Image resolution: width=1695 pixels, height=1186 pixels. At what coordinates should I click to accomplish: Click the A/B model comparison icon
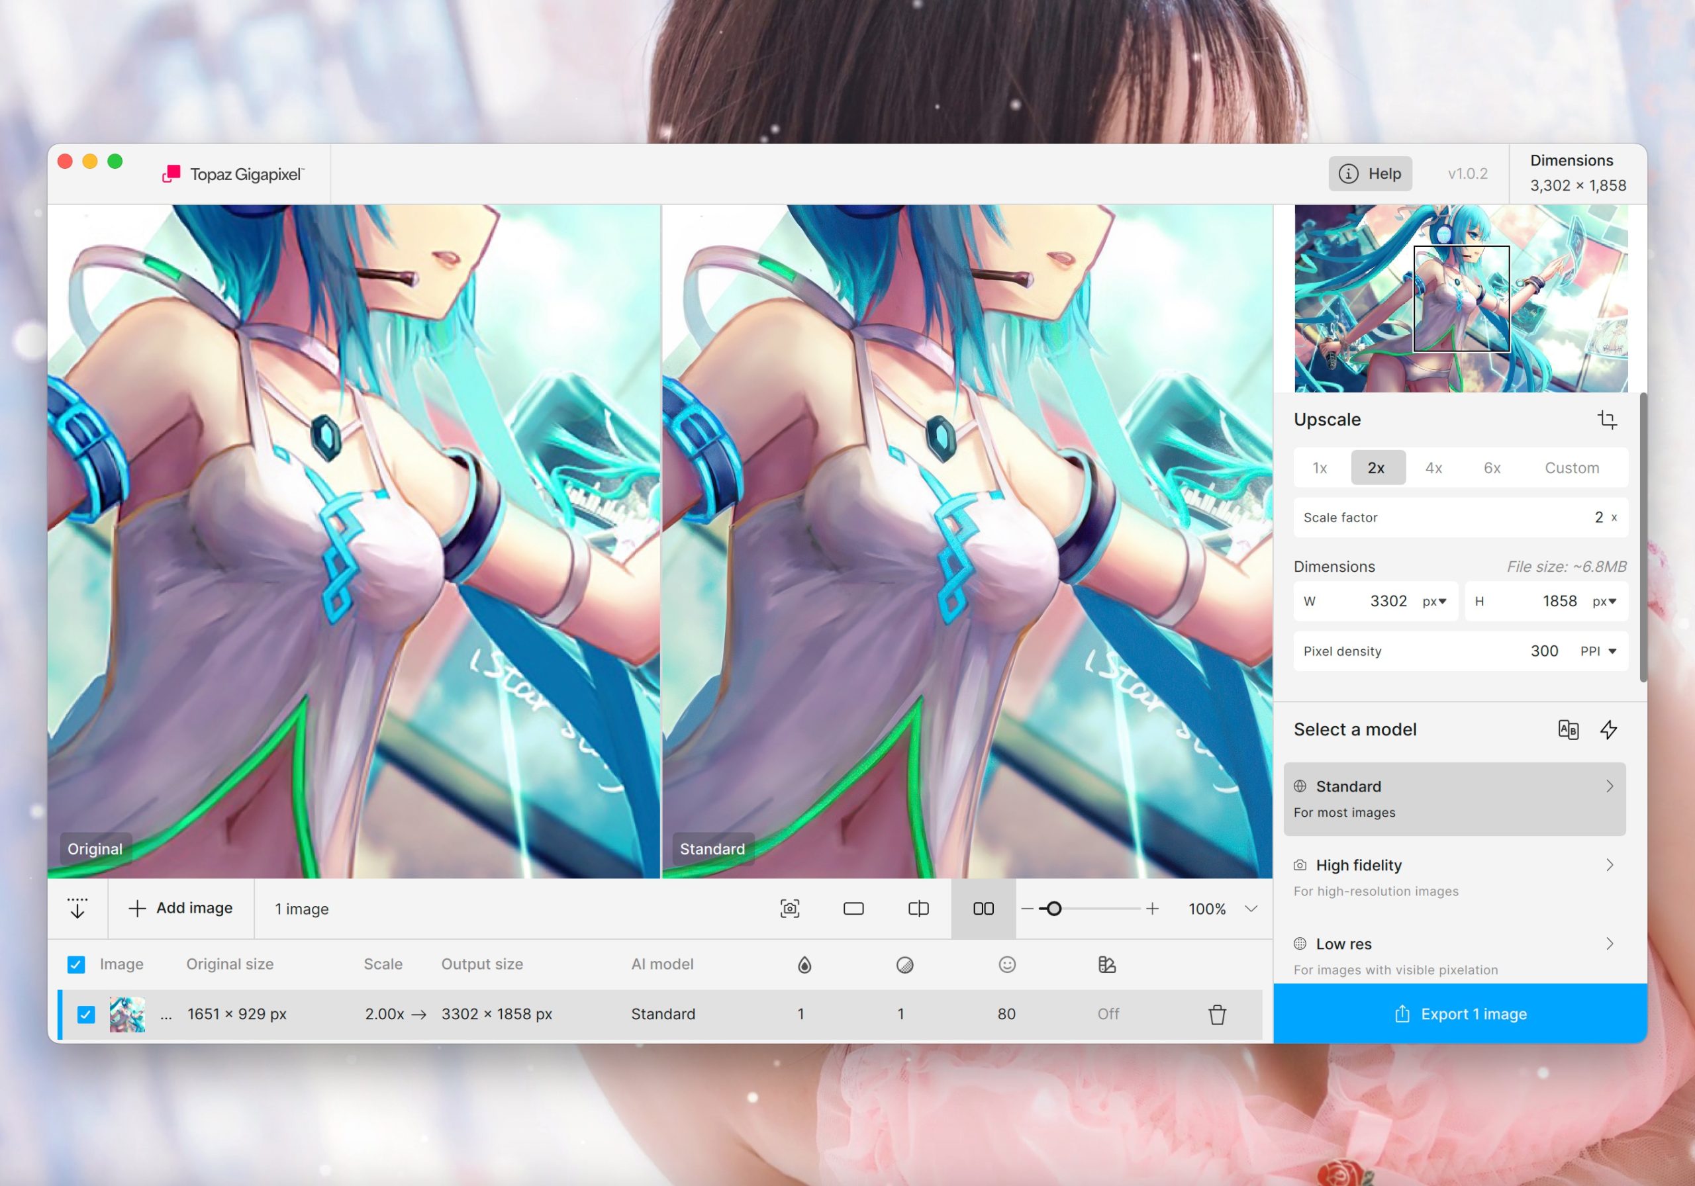click(x=1567, y=729)
